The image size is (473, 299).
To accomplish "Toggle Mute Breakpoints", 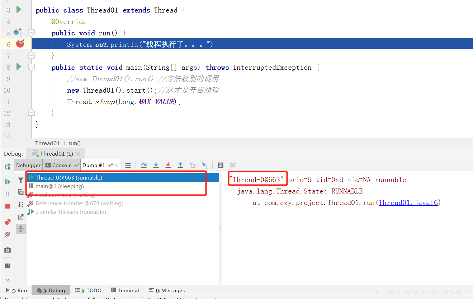I will 8,234.
